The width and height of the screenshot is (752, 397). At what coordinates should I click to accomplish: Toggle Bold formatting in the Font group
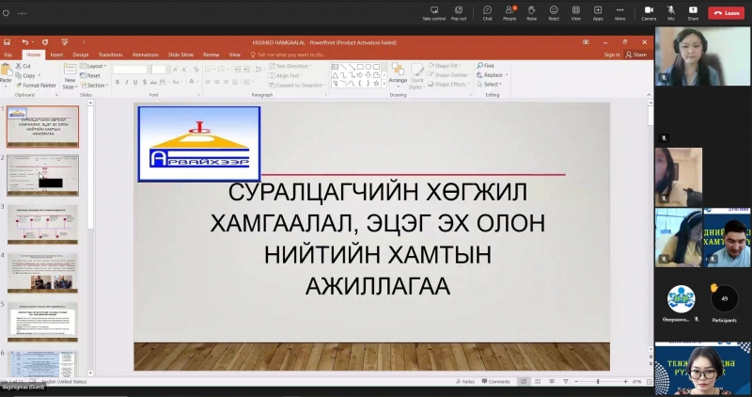(x=117, y=82)
